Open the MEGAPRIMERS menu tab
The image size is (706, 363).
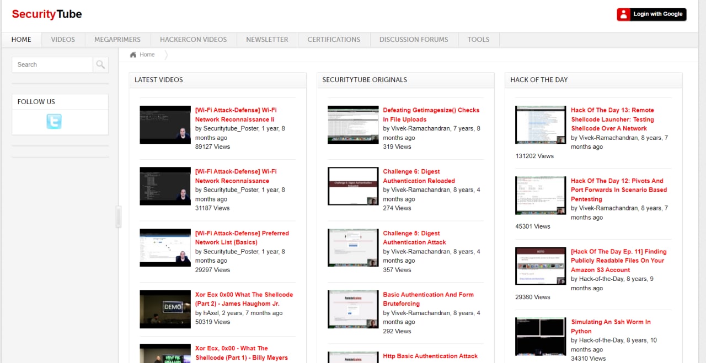pos(117,40)
